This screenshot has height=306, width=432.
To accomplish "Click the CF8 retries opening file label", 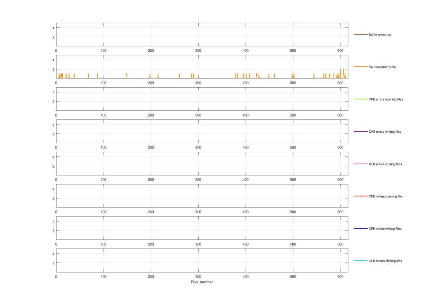I will coord(385,196).
